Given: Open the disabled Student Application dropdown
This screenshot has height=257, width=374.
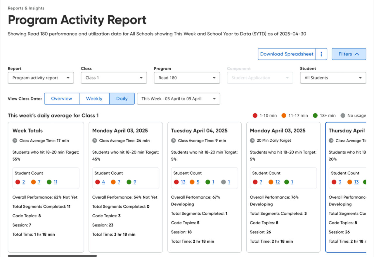Looking at the screenshot, I should (x=260, y=78).
